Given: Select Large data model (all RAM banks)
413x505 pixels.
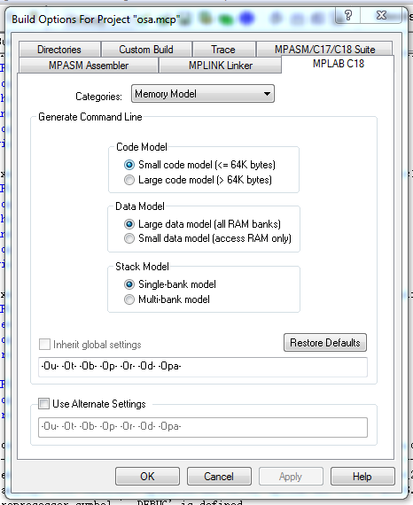Looking at the screenshot, I should coord(129,224).
